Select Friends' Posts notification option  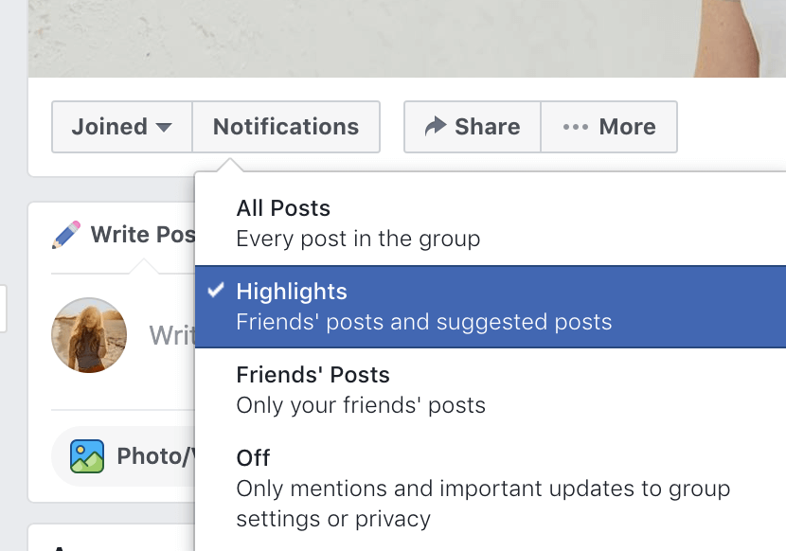click(491, 389)
